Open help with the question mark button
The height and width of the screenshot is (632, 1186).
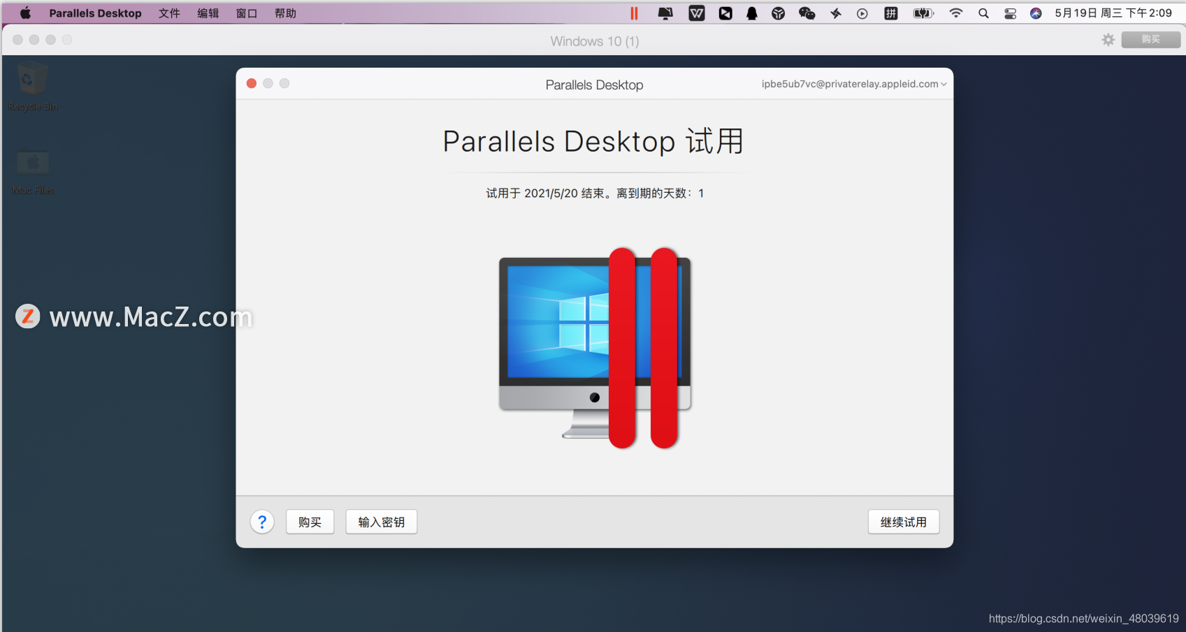262,522
